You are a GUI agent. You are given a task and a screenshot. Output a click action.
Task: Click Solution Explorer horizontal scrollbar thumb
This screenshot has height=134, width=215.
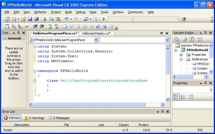[x=185, y=76]
